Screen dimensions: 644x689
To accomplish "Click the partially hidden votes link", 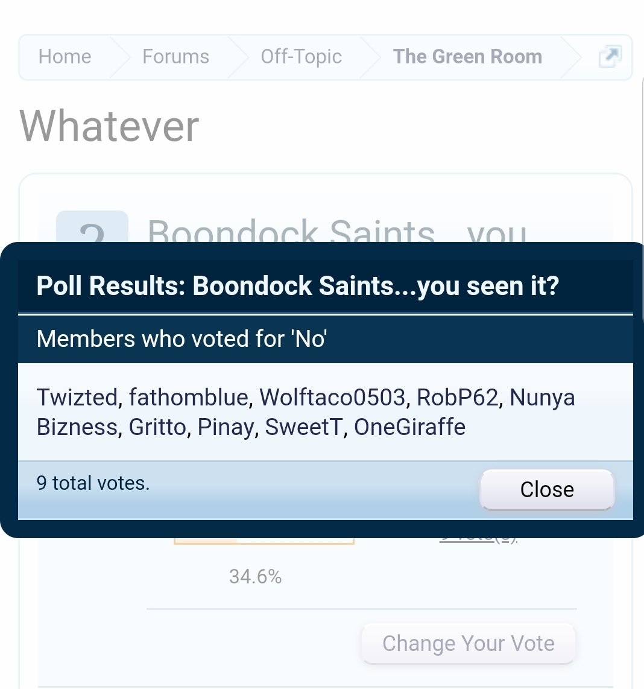I will click(478, 540).
